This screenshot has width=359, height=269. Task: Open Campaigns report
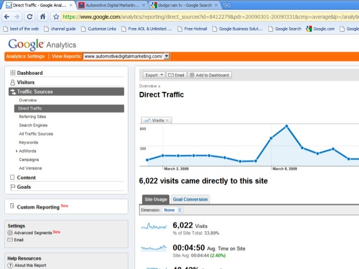[29, 160]
